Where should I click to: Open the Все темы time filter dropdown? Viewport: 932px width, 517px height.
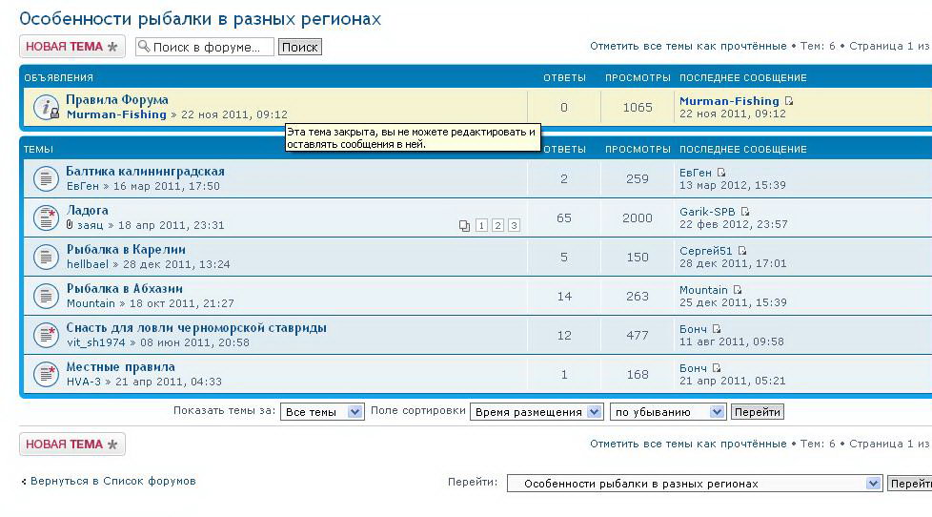322,412
